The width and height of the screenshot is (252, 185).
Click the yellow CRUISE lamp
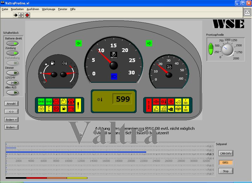pos(163,109)
